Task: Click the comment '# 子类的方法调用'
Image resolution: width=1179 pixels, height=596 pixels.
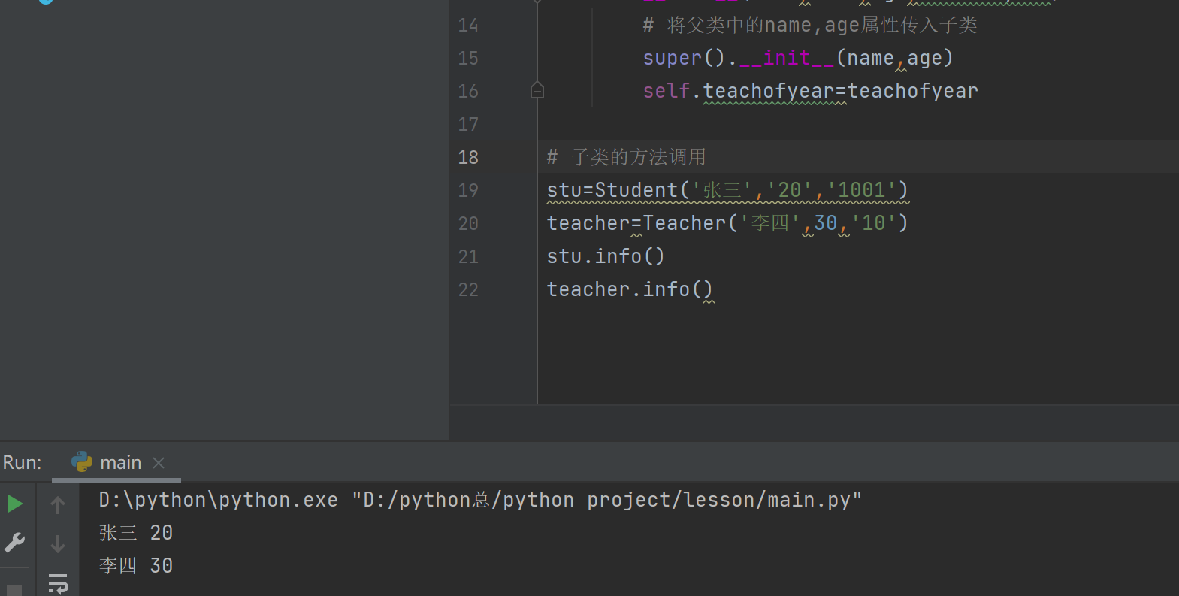Action: click(626, 157)
